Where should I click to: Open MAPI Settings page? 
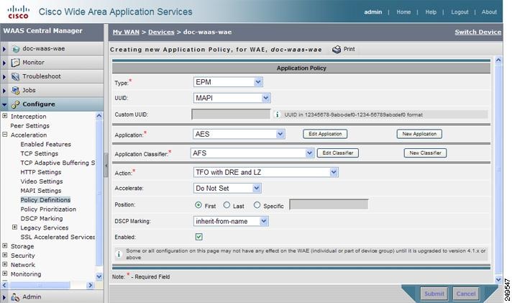pyautogui.click(x=41, y=190)
